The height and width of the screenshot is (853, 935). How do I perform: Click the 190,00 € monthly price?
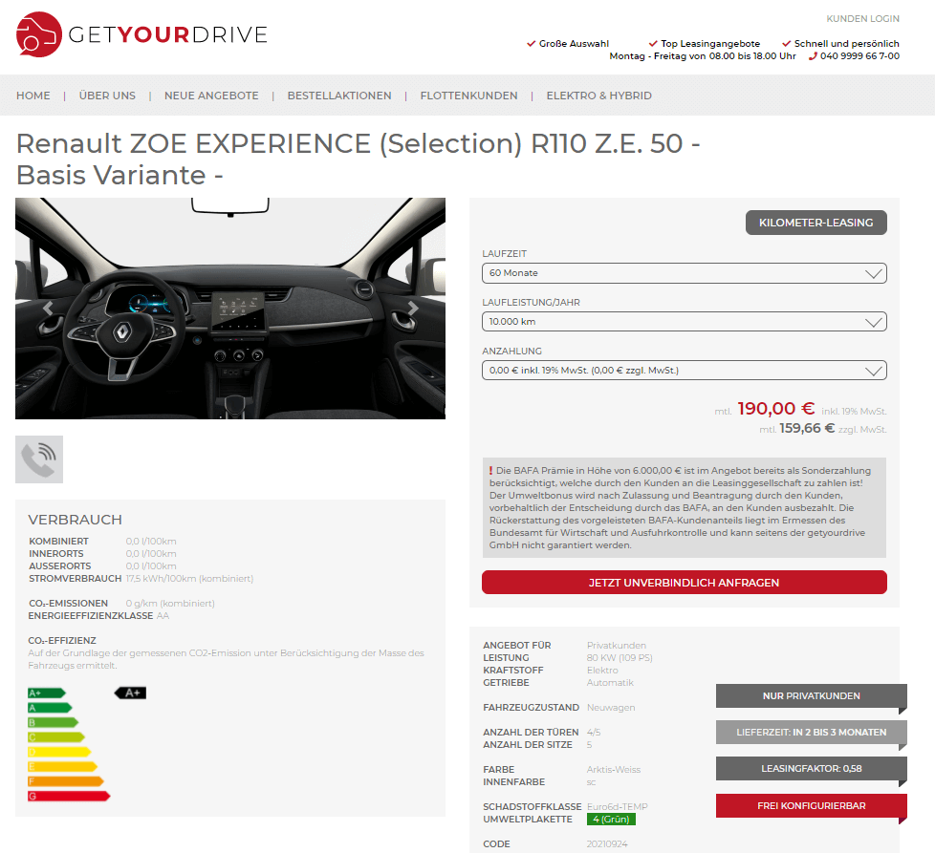coord(775,409)
